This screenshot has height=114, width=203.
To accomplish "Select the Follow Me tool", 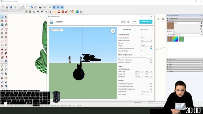I will point(6,54).
